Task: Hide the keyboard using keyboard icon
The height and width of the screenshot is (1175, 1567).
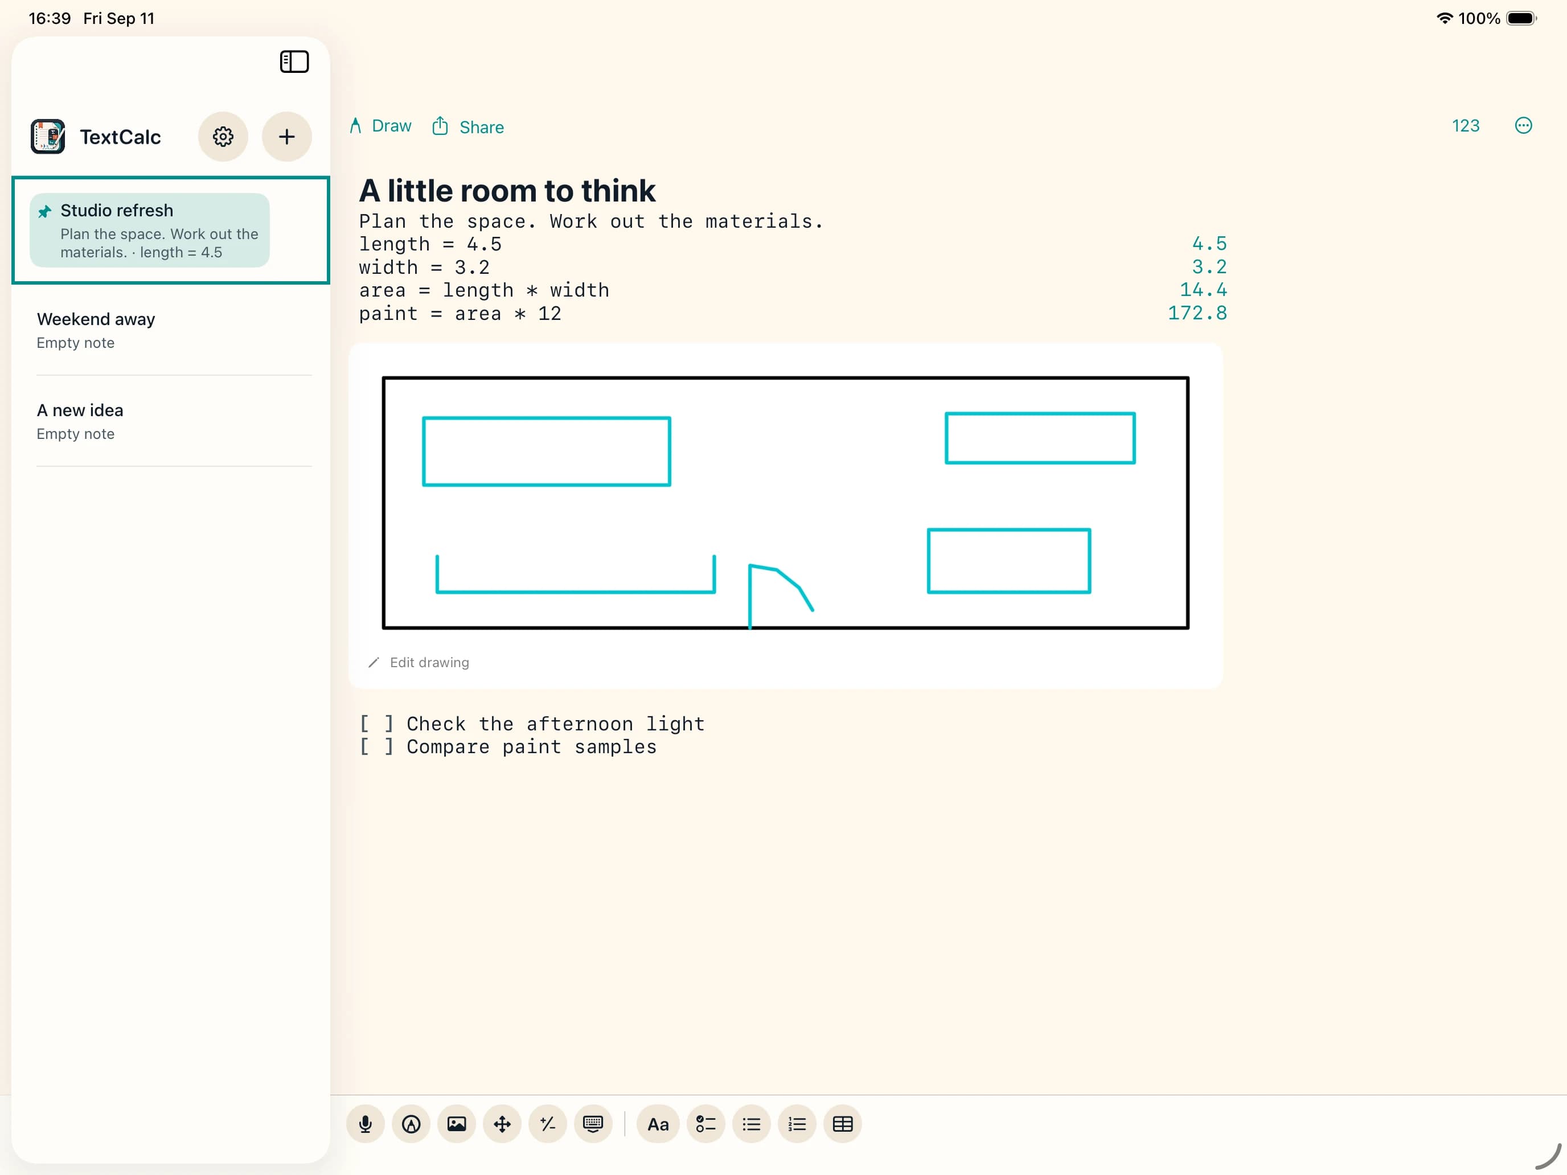Action: click(593, 1124)
